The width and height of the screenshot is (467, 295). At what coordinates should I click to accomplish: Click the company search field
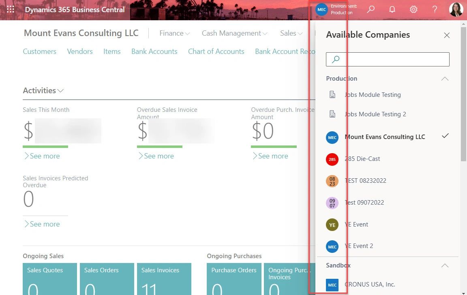[x=388, y=59]
